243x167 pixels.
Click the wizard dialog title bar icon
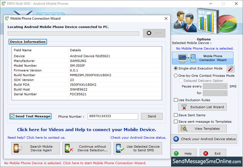point(7,18)
